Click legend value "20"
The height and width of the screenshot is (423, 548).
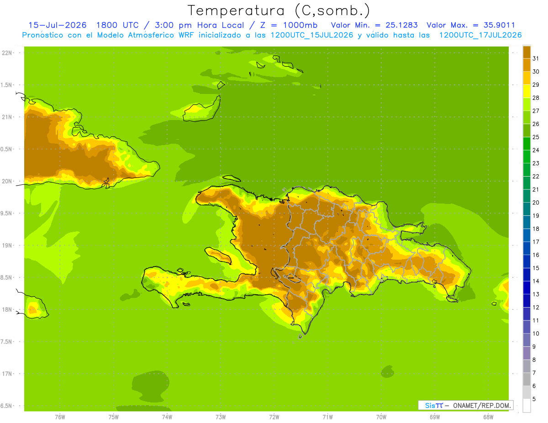(536, 203)
